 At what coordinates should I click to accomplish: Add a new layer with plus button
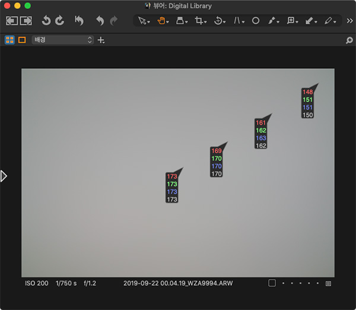(x=101, y=40)
